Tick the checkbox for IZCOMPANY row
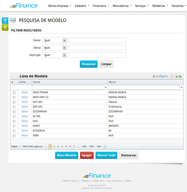187x192 pixels. pyautogui.click(x=14, y=112)
